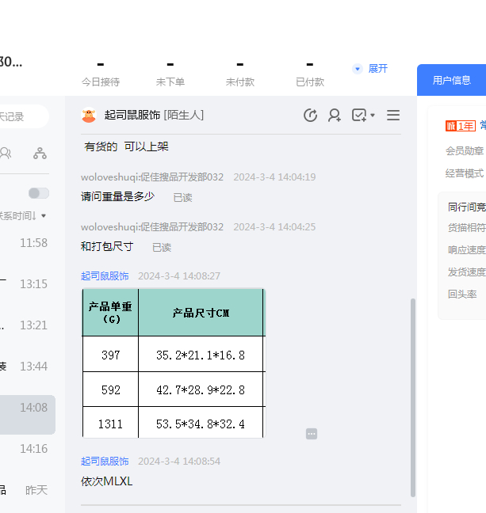
Task: Click the contacts person icon in left sidebar
Action: 6,154
